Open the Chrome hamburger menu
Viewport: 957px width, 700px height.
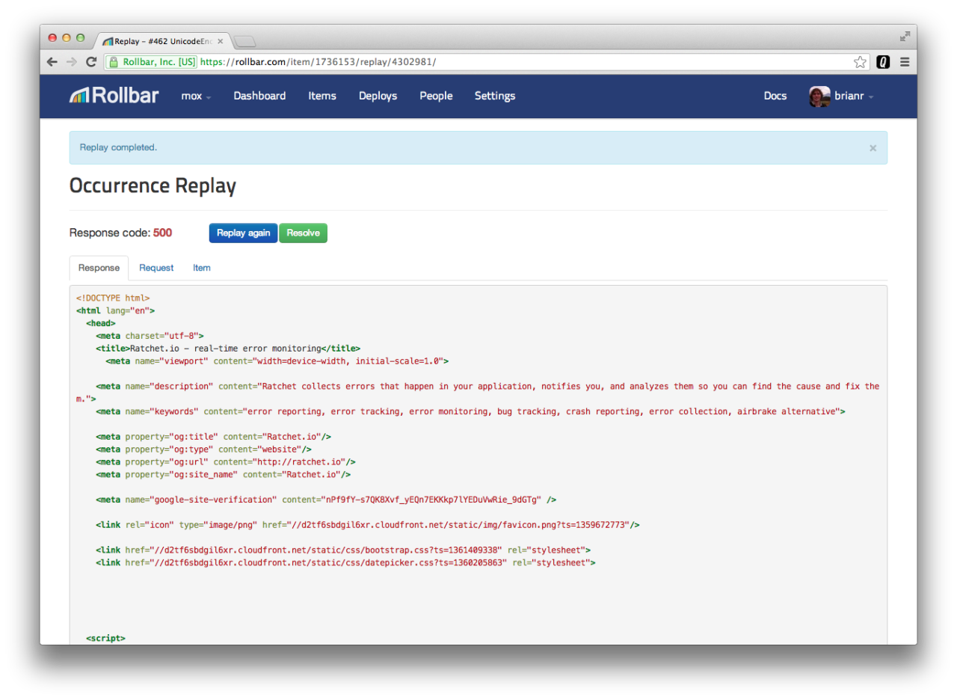905,62
